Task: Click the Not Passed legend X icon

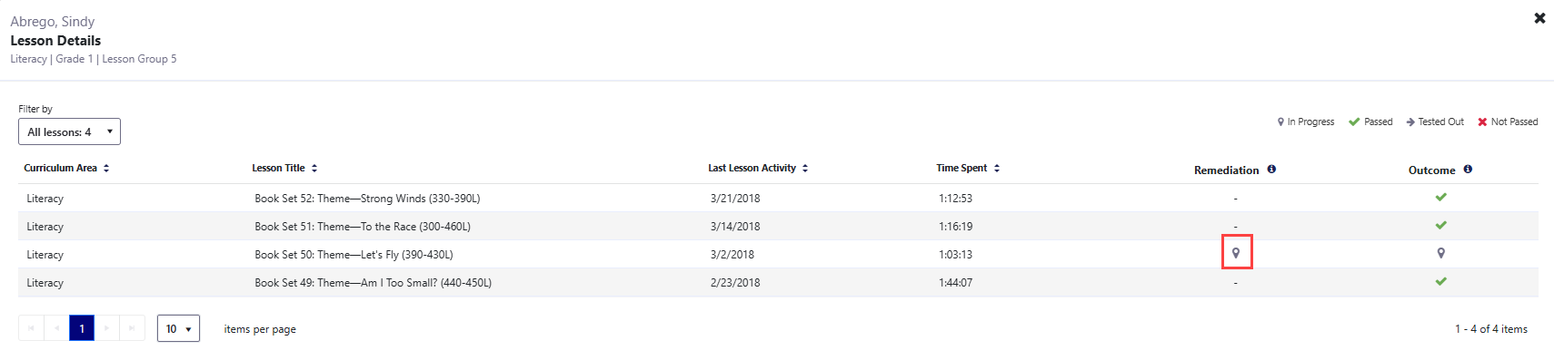Action: coord(1482,122)
